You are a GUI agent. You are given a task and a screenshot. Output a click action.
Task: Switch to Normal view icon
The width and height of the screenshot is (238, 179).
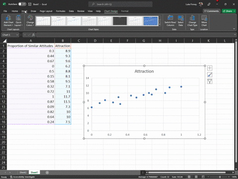point(189,177)
